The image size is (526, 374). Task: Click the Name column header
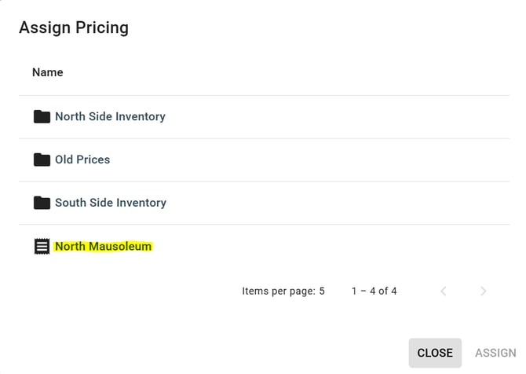click(x=48, y=72)
